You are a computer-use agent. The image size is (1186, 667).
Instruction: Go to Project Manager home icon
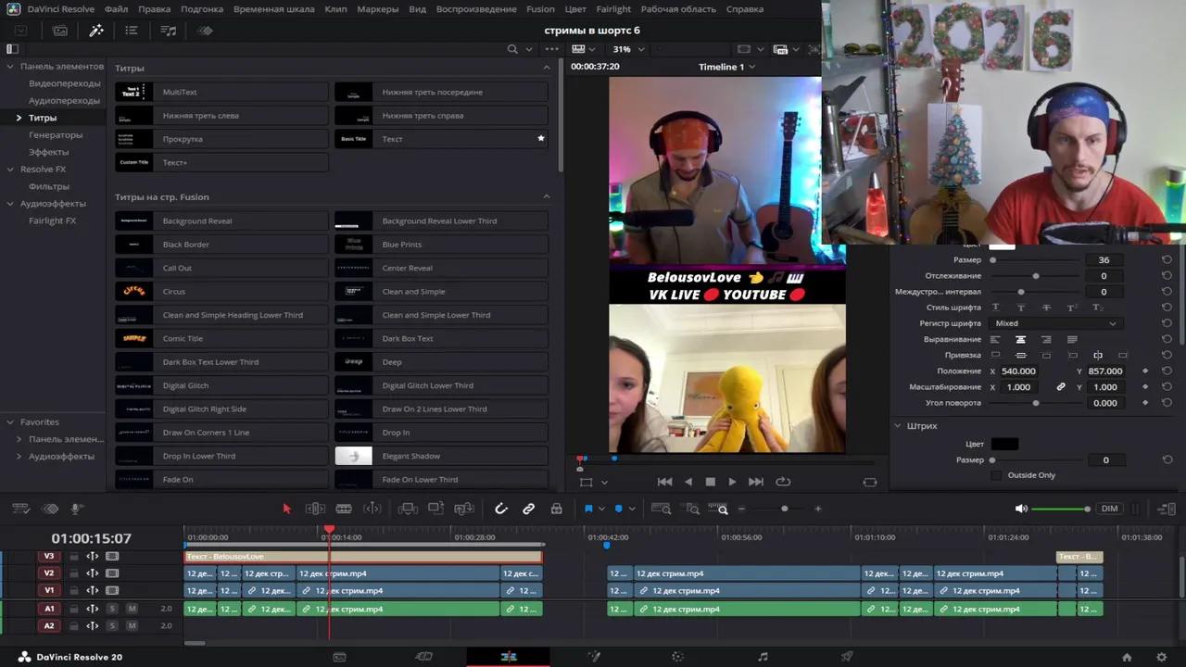click(1127, 657)
